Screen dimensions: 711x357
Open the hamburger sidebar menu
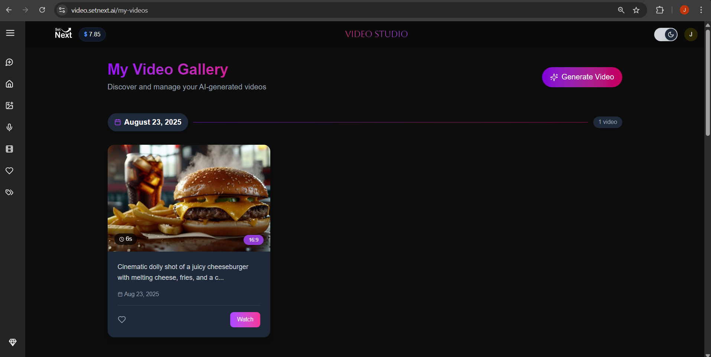click(10, 33)
